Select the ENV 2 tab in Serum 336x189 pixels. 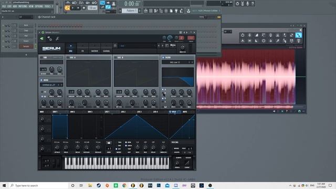click(72, 112)
